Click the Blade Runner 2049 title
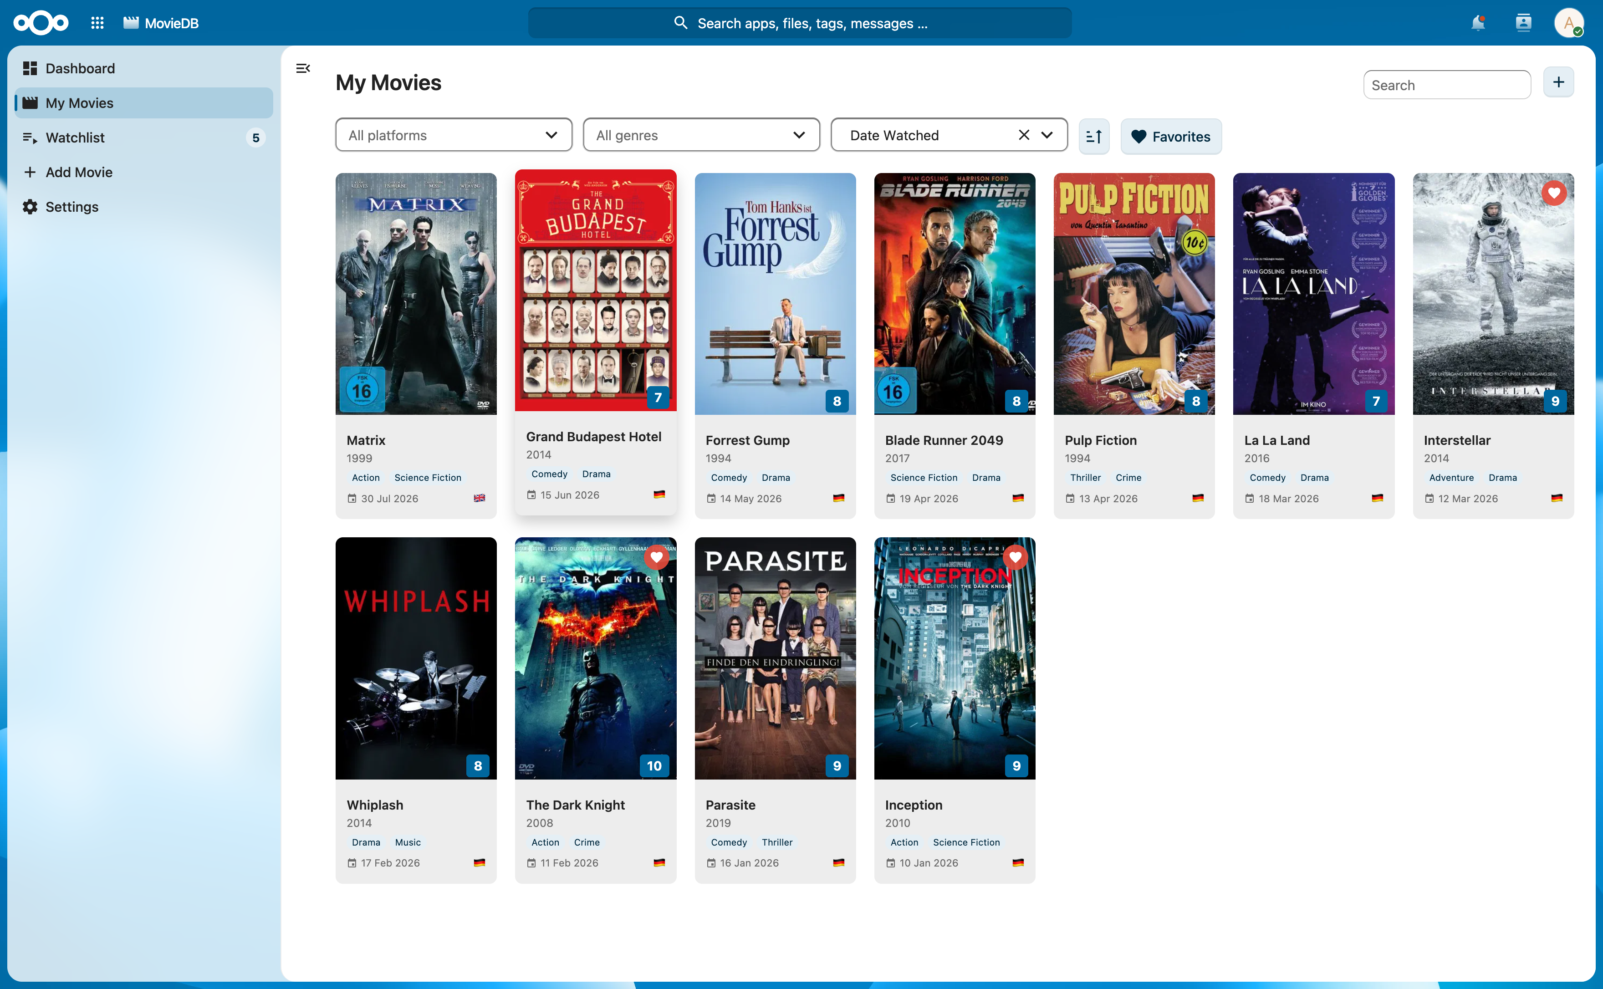Image resolution: width=1603 pixels, height=989 pixels. coord(944,440)
